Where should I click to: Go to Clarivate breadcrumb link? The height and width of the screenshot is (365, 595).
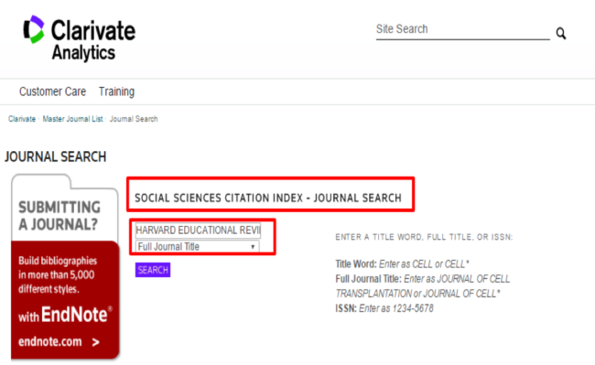[x=22, y=119]
